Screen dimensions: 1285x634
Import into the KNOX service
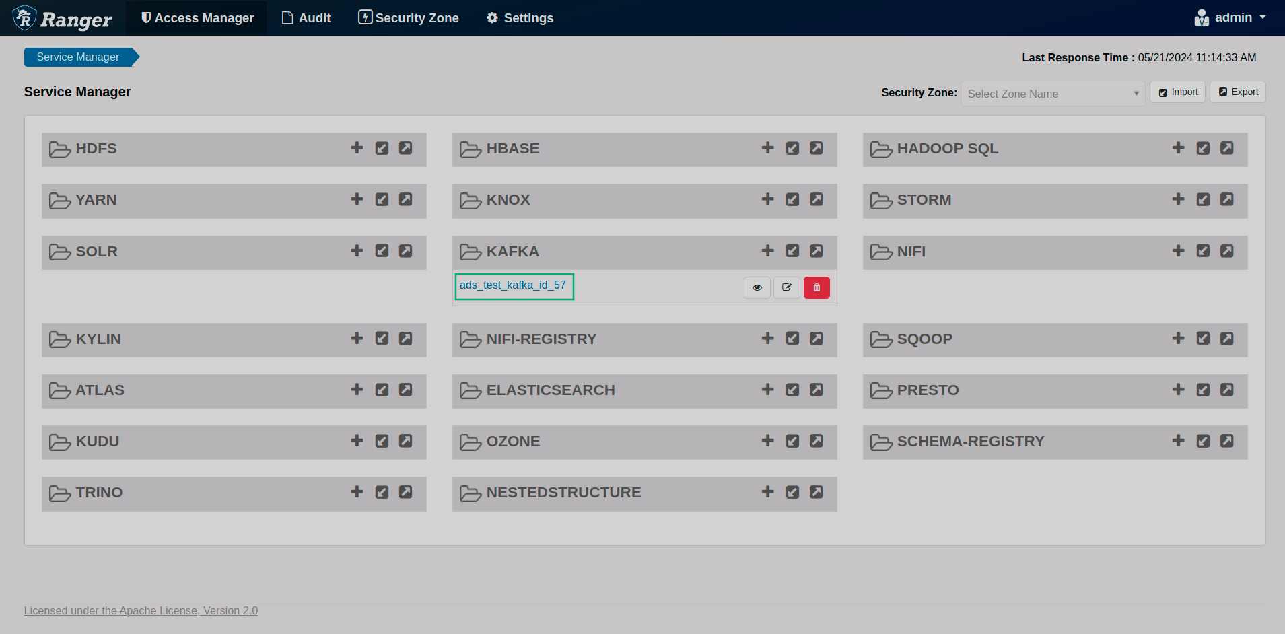coord(792,199)
